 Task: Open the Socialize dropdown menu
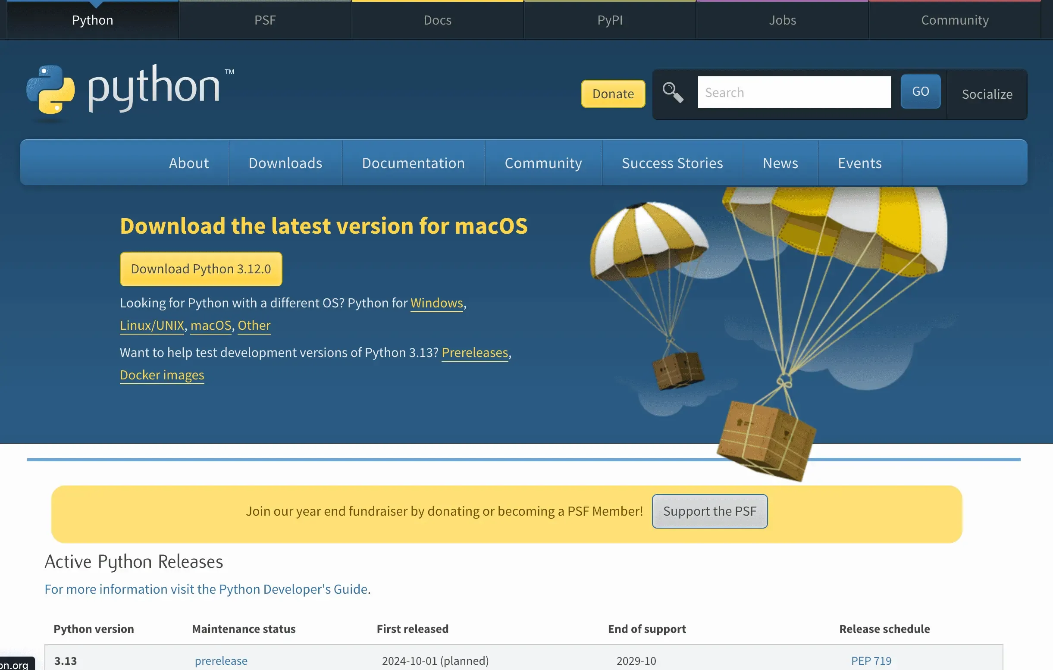pyautogui.click(x=987, y=94)
